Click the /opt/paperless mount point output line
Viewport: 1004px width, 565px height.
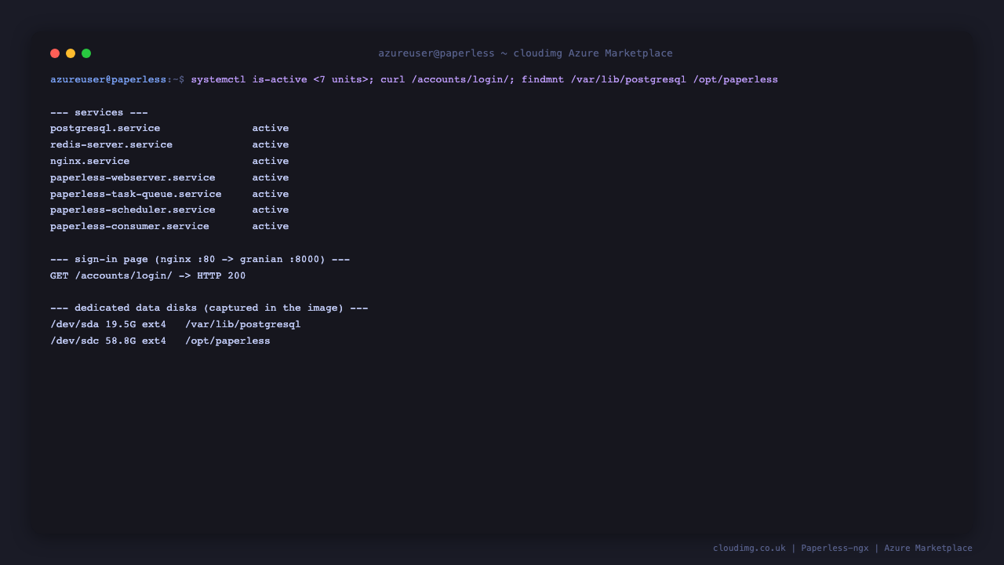coord(227,341)
